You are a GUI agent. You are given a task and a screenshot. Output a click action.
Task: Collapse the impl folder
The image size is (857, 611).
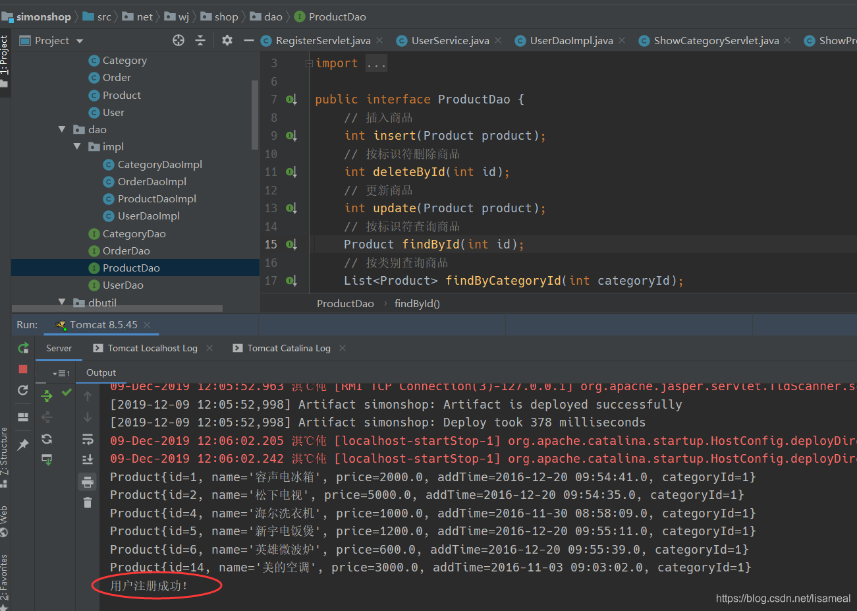coord(77,146)
